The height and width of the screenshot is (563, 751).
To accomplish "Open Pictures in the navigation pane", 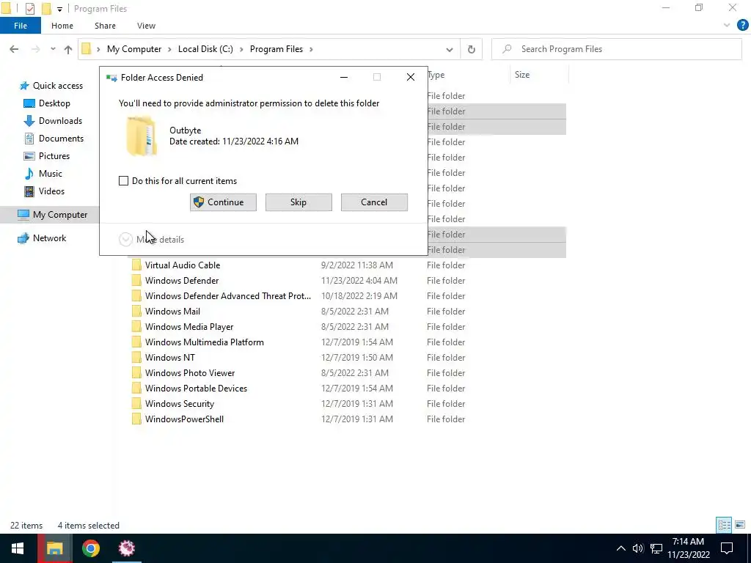I will [x=54, y=156].
